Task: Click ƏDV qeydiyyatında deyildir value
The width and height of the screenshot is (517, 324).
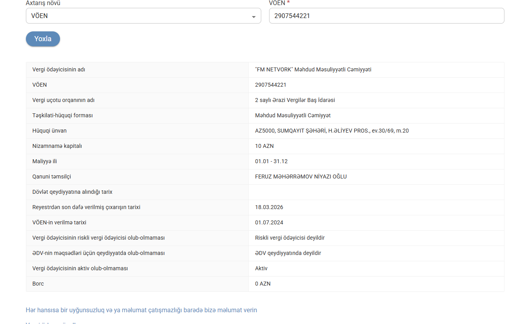Action: coord(288,253)
